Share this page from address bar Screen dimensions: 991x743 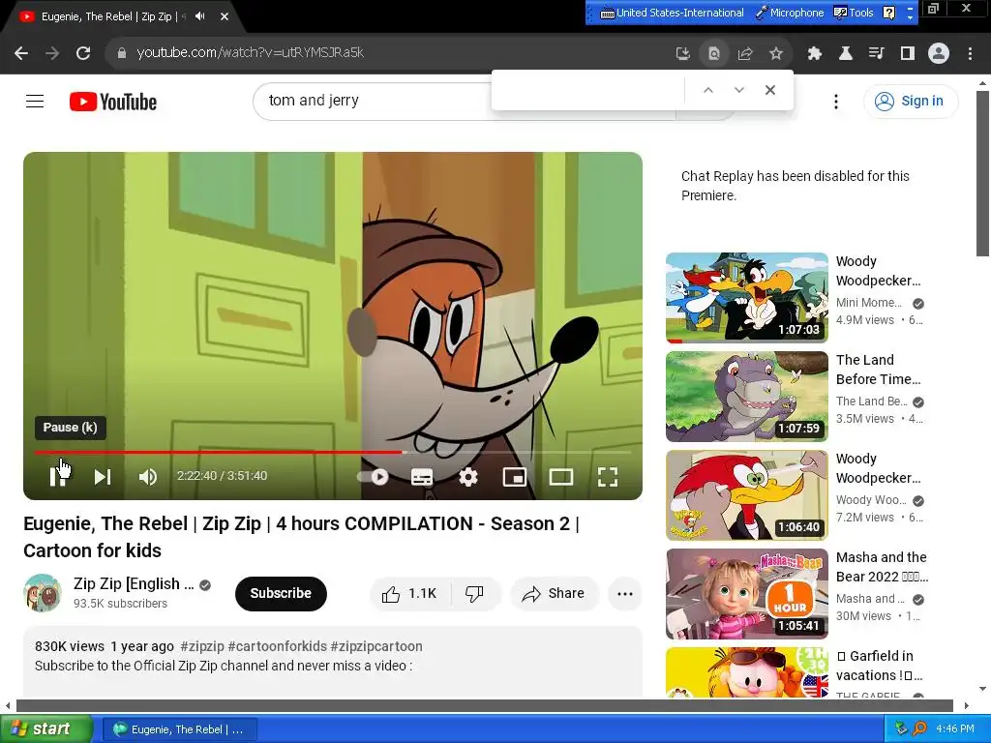744,53
